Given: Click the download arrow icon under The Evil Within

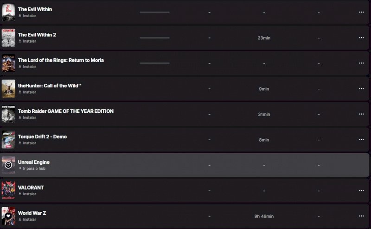Looking at the screenshot, I should click(x=20, y=16).
